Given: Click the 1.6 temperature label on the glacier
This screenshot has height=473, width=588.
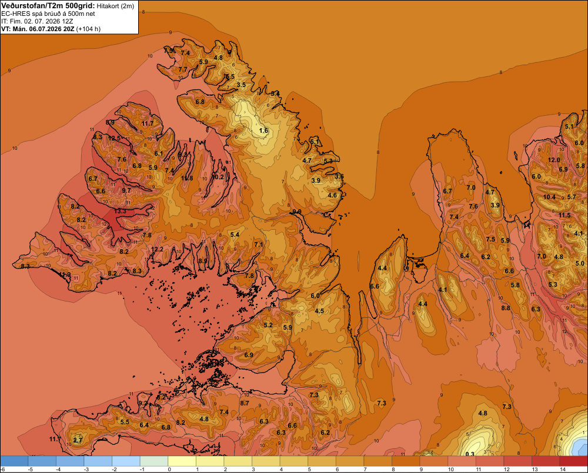Looking at the screenshot, I should pos(264,130).
